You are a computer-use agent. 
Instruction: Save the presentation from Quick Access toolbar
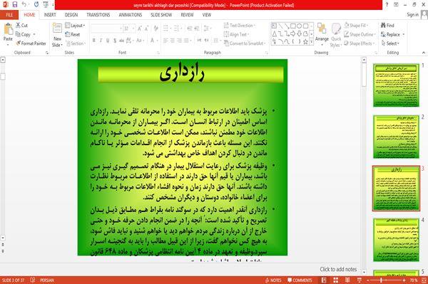15,5
